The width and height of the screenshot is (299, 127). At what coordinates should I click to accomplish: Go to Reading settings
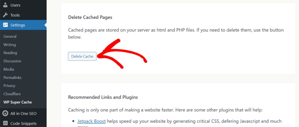10,53
